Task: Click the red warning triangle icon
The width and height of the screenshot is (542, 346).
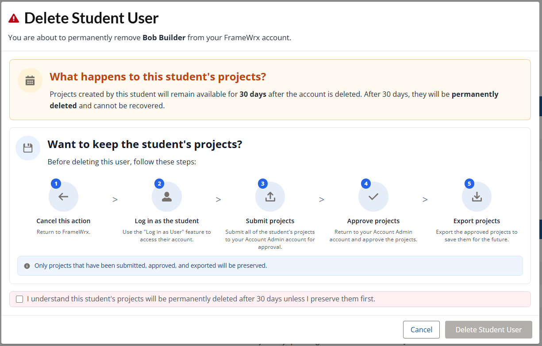Action: (x=14, y=18)
